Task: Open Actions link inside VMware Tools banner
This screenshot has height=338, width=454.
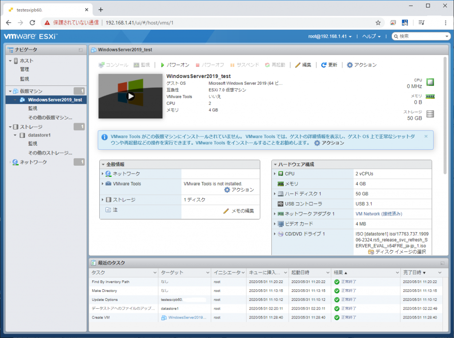Action: (329, 143)
